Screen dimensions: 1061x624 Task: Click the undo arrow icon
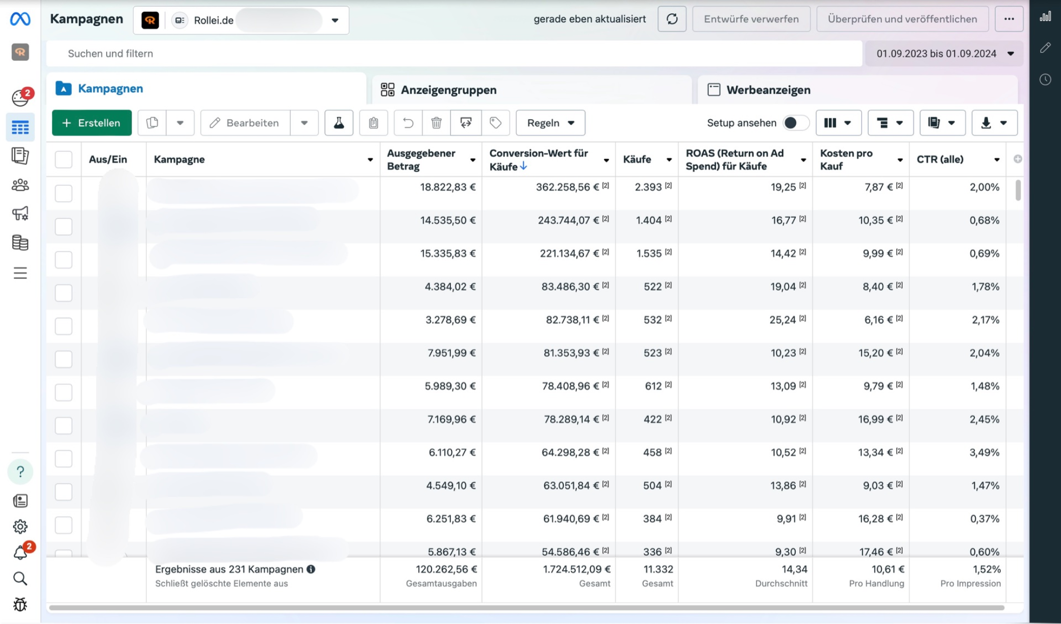coord(408,123)
